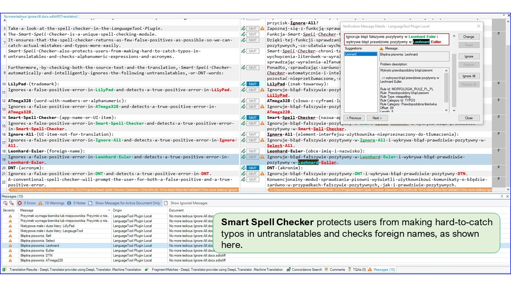
Task: Click the second red-X filter icon in Messages toolbar
Action: point(11,203)
